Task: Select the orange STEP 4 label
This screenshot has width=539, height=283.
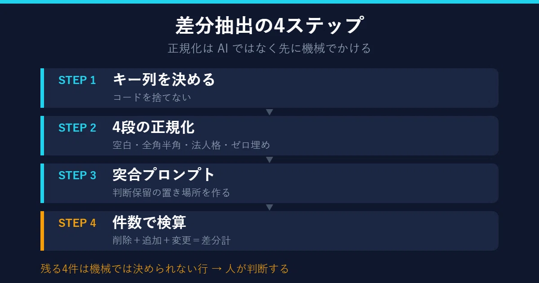Action: click(77, 223)
